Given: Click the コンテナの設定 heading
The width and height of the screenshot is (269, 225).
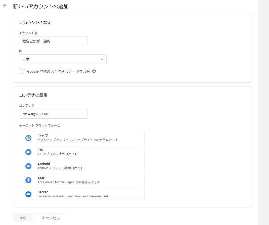Looking at the screenshot, I should coord(33,95).
